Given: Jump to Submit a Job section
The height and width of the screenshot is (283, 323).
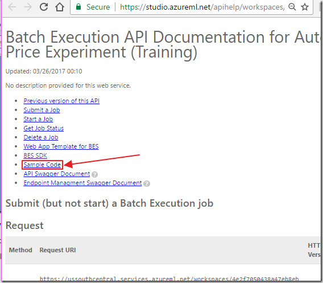Looking at the screenshot, I should 42,110.
